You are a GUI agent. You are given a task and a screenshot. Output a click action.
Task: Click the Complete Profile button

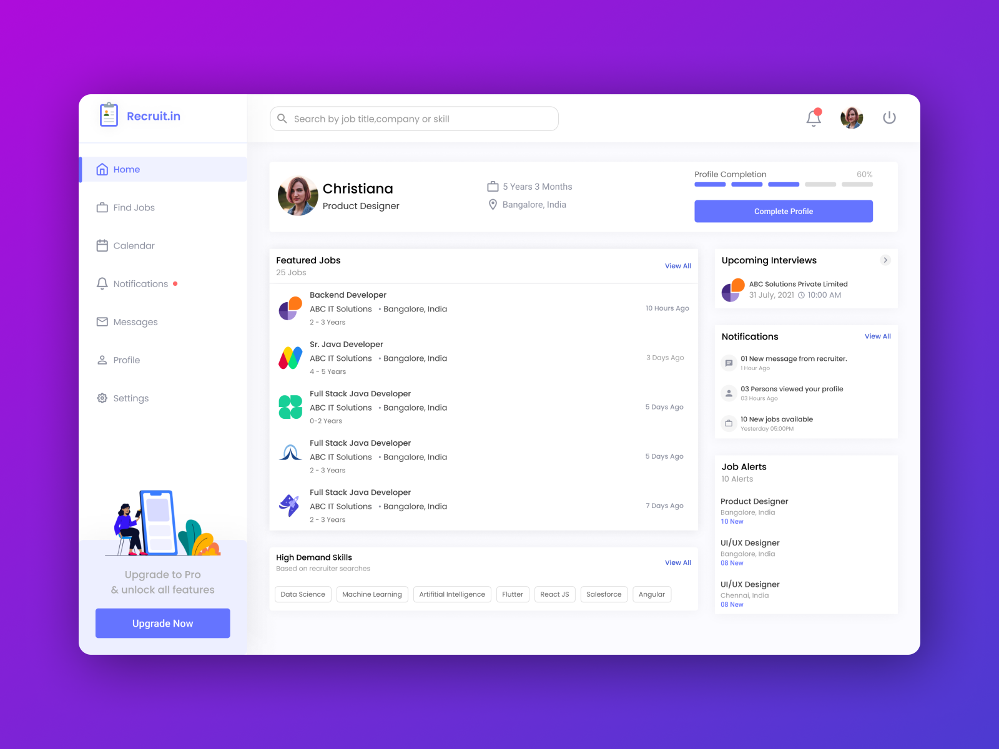click(783, 211)
